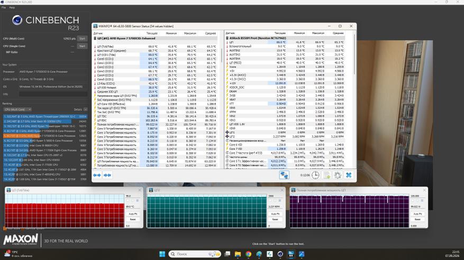This screenshot has width=464, height=260.
Task: Select the VDDCR_SOC voltage row
Action: (x=285, y=87)
